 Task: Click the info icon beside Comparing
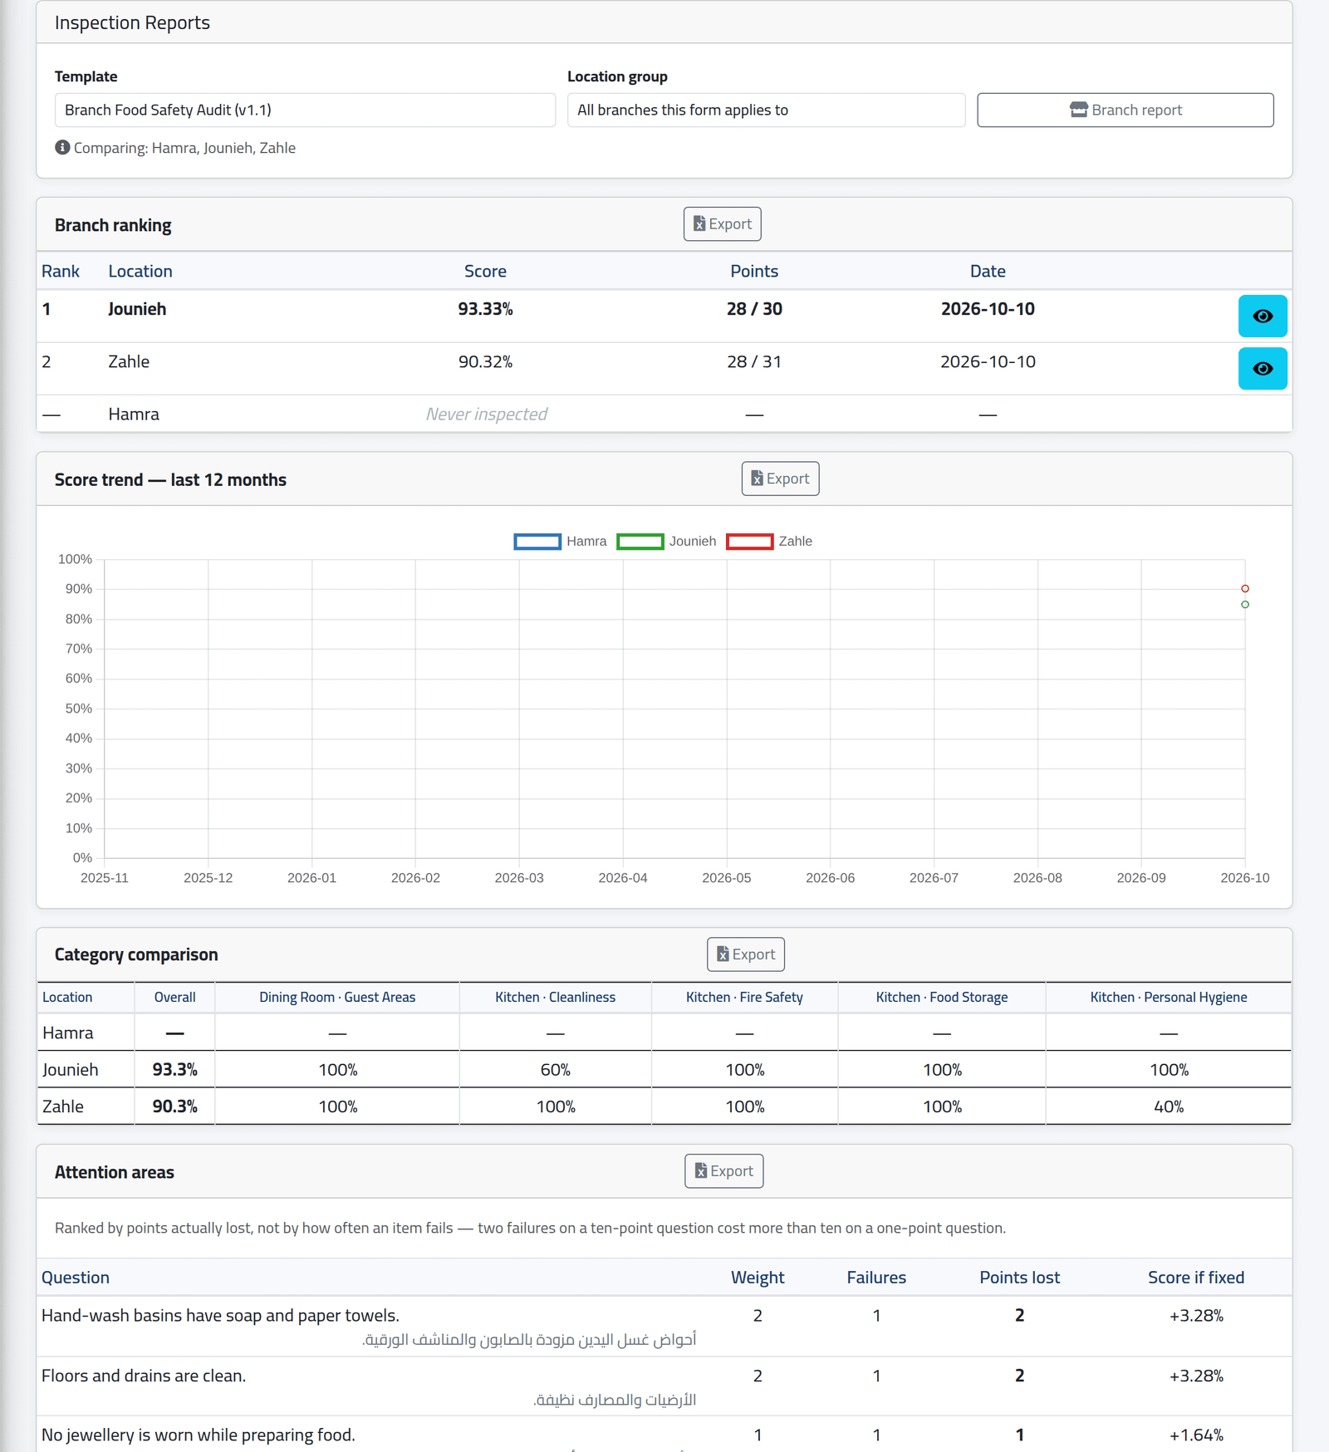(62, 147)
